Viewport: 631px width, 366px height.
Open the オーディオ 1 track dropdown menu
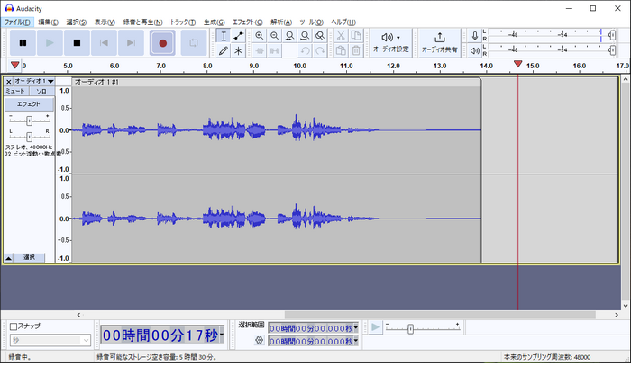[33, 81]
